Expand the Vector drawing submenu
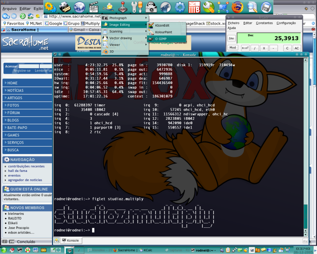 click(125, 38)
